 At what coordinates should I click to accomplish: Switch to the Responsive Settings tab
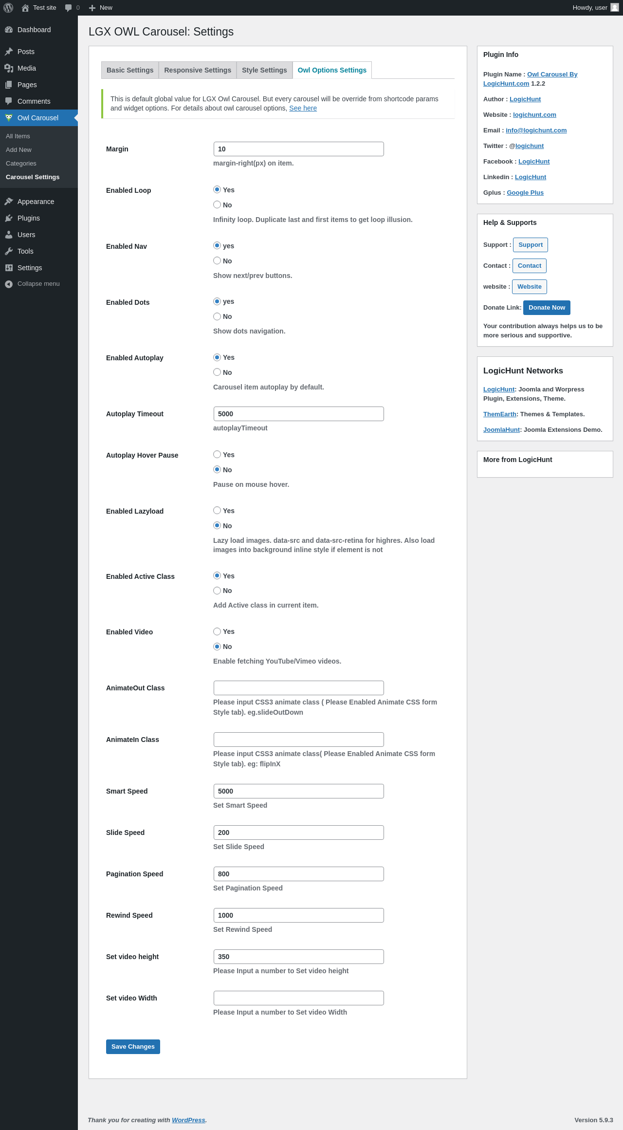[198, 70]
